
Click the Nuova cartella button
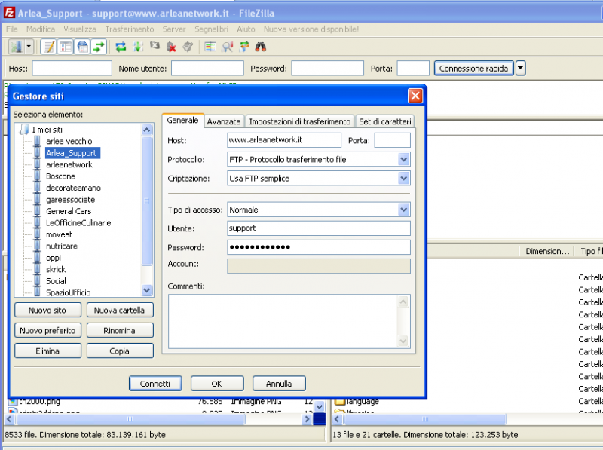[120, 310]
